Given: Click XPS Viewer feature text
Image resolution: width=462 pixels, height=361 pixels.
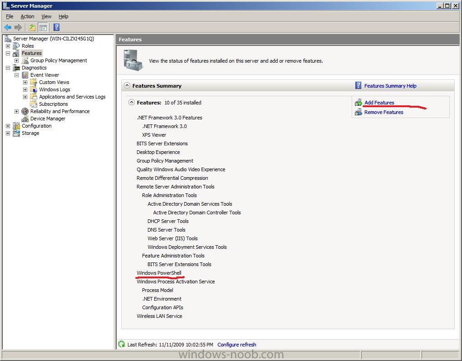Looking at the screenshot, I should click(154, 135).
